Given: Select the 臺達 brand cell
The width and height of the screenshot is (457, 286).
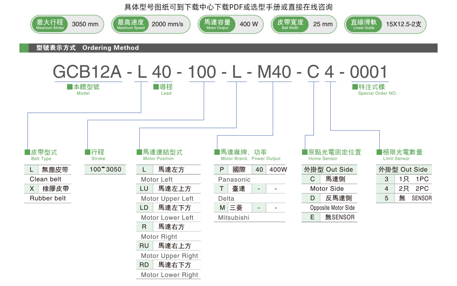Looking at the screenshot, I should click(x=240, y=189).
